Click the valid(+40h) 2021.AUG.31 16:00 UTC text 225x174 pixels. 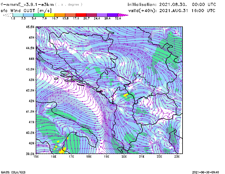pyautogui.click(x=172, y=11)
